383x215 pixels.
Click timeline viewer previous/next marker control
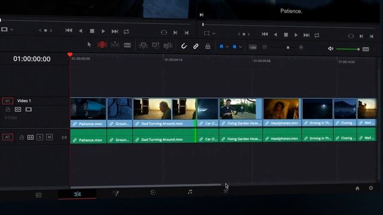(244, 34)
